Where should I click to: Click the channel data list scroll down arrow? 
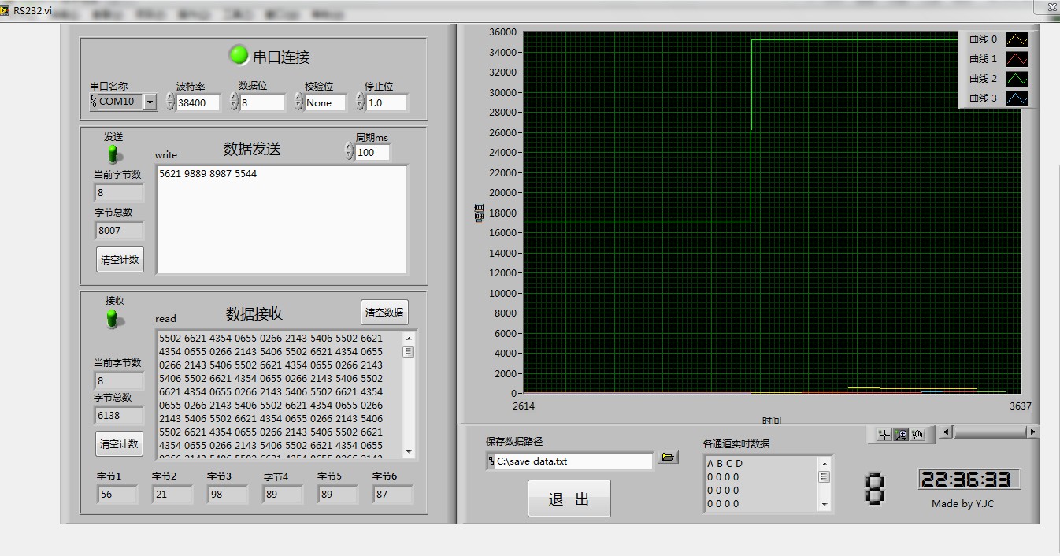coord(825,504)
